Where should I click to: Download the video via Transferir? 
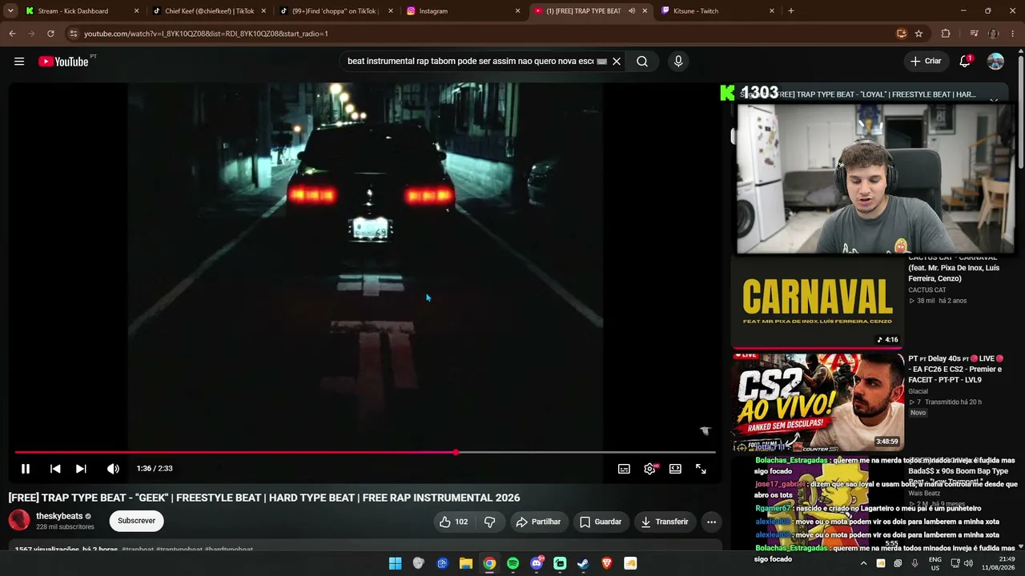(665, 522)
